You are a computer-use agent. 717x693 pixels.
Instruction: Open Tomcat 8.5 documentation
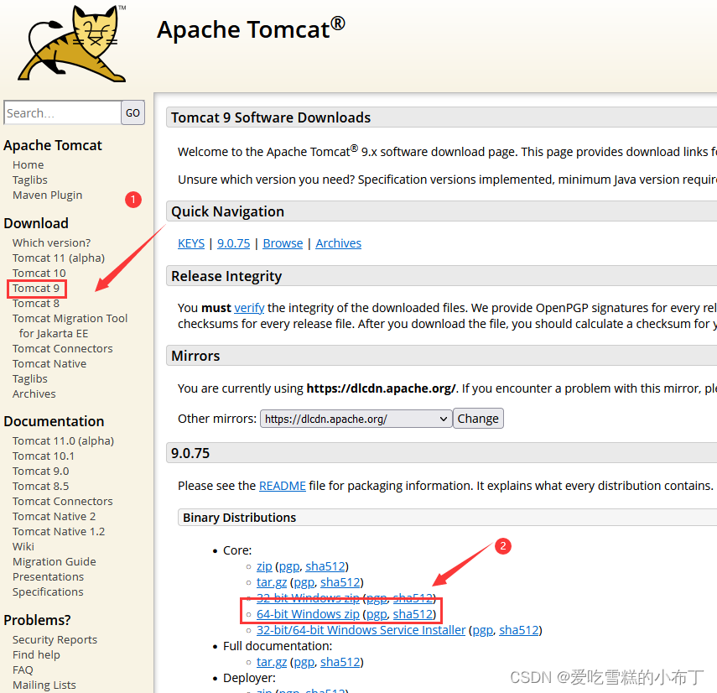[x=41, y=486]
